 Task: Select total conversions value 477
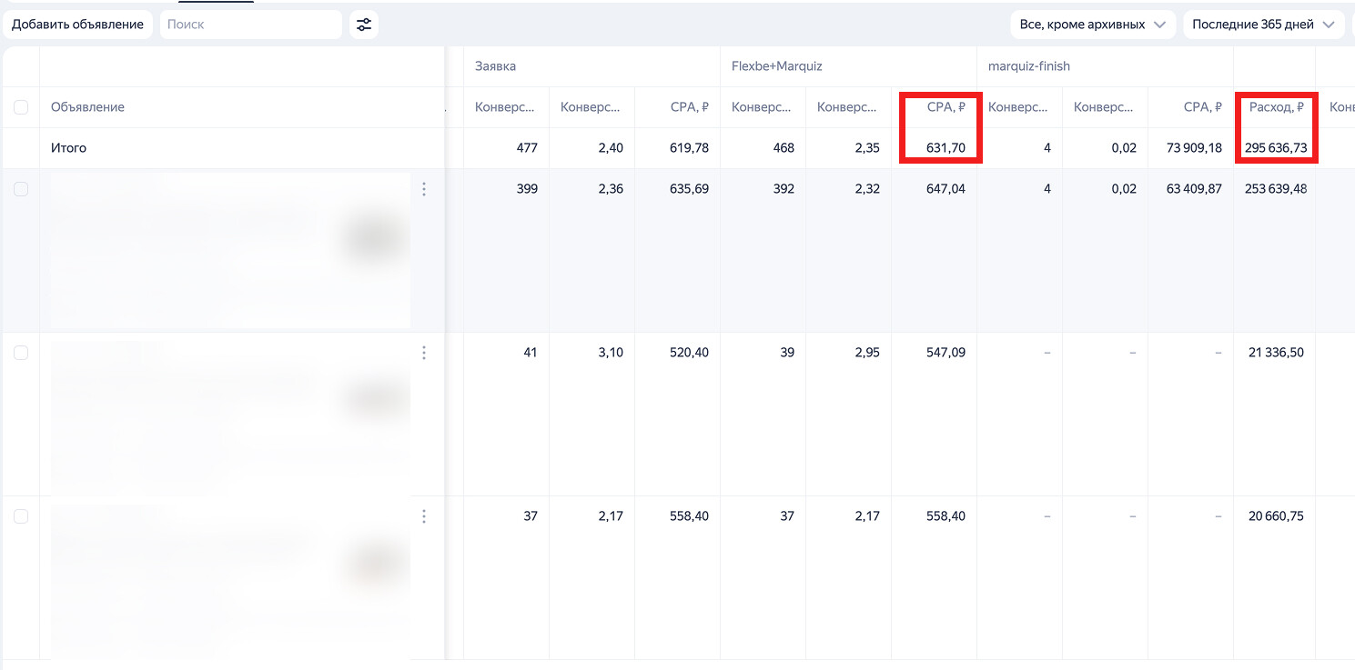pyautogui.click(x=527, y=148)
